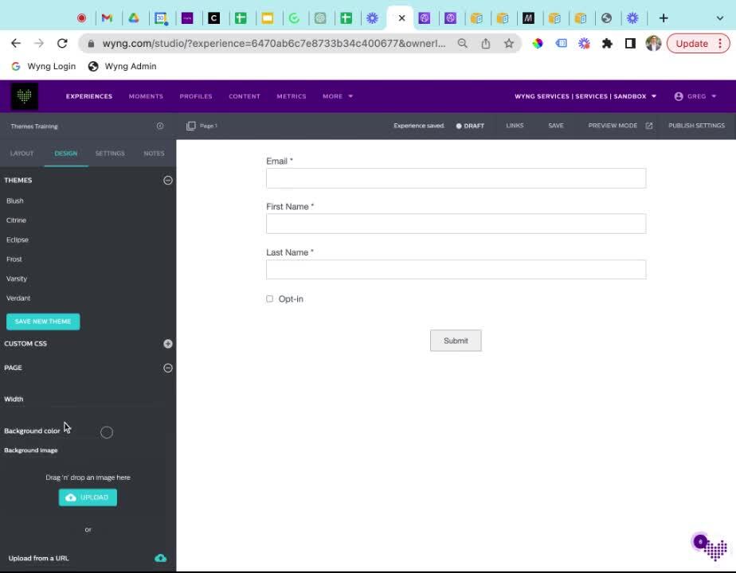Open new browser tab
This screenshot has width=736, height=573.
[664, 18]
